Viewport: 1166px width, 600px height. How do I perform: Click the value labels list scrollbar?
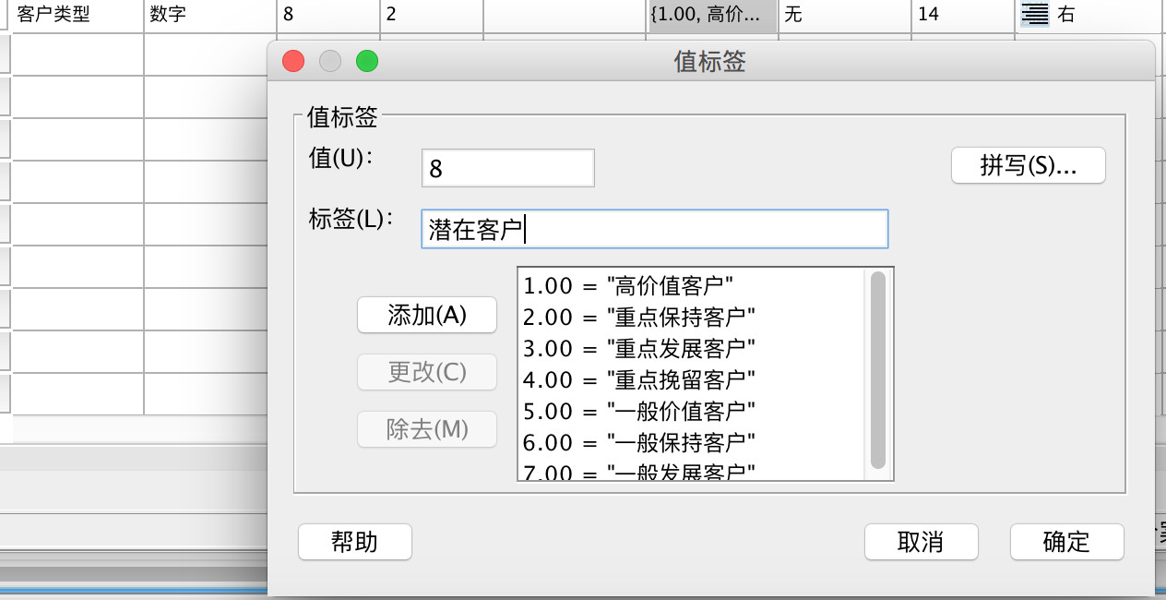point(878,369)
